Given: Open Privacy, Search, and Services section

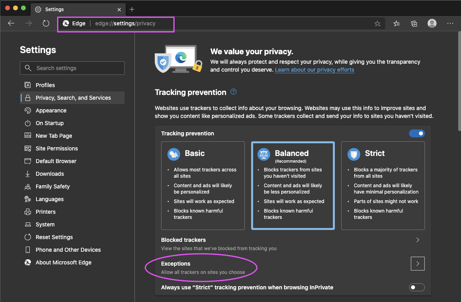Looking at the screenshot, I should pos(72,98).
